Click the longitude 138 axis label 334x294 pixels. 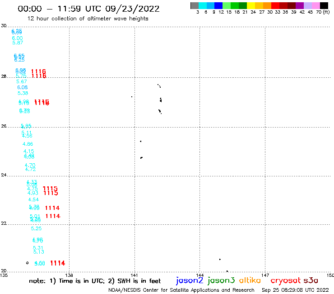69,275
